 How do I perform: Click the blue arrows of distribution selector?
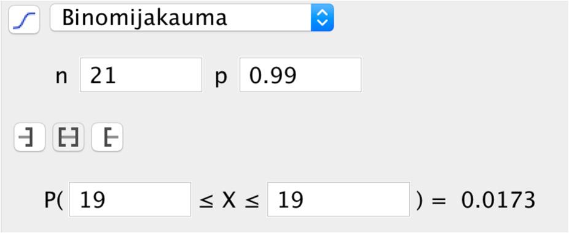322,17
